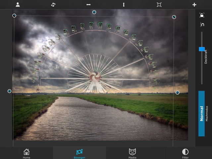Go to the Home tab
This screenshot has width=212, height=159.
(26, 153)
